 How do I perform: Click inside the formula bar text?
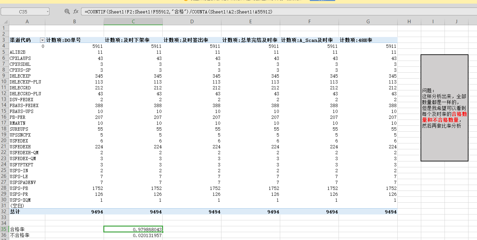(x=230, y=11)
